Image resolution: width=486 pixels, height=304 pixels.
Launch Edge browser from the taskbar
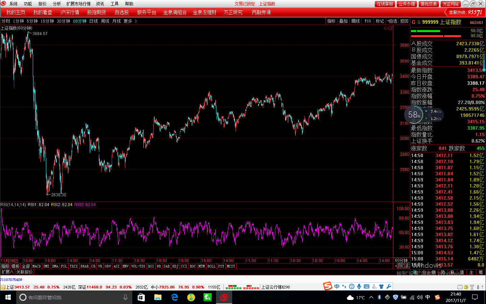174,297
